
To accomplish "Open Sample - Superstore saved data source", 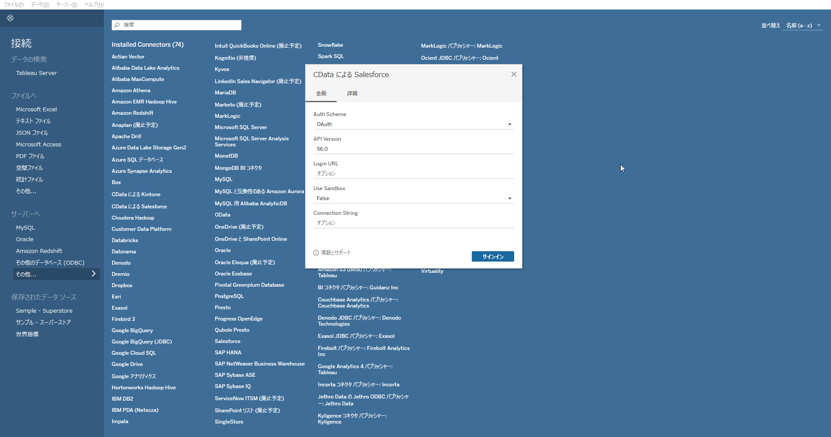I will pos(44,311).
